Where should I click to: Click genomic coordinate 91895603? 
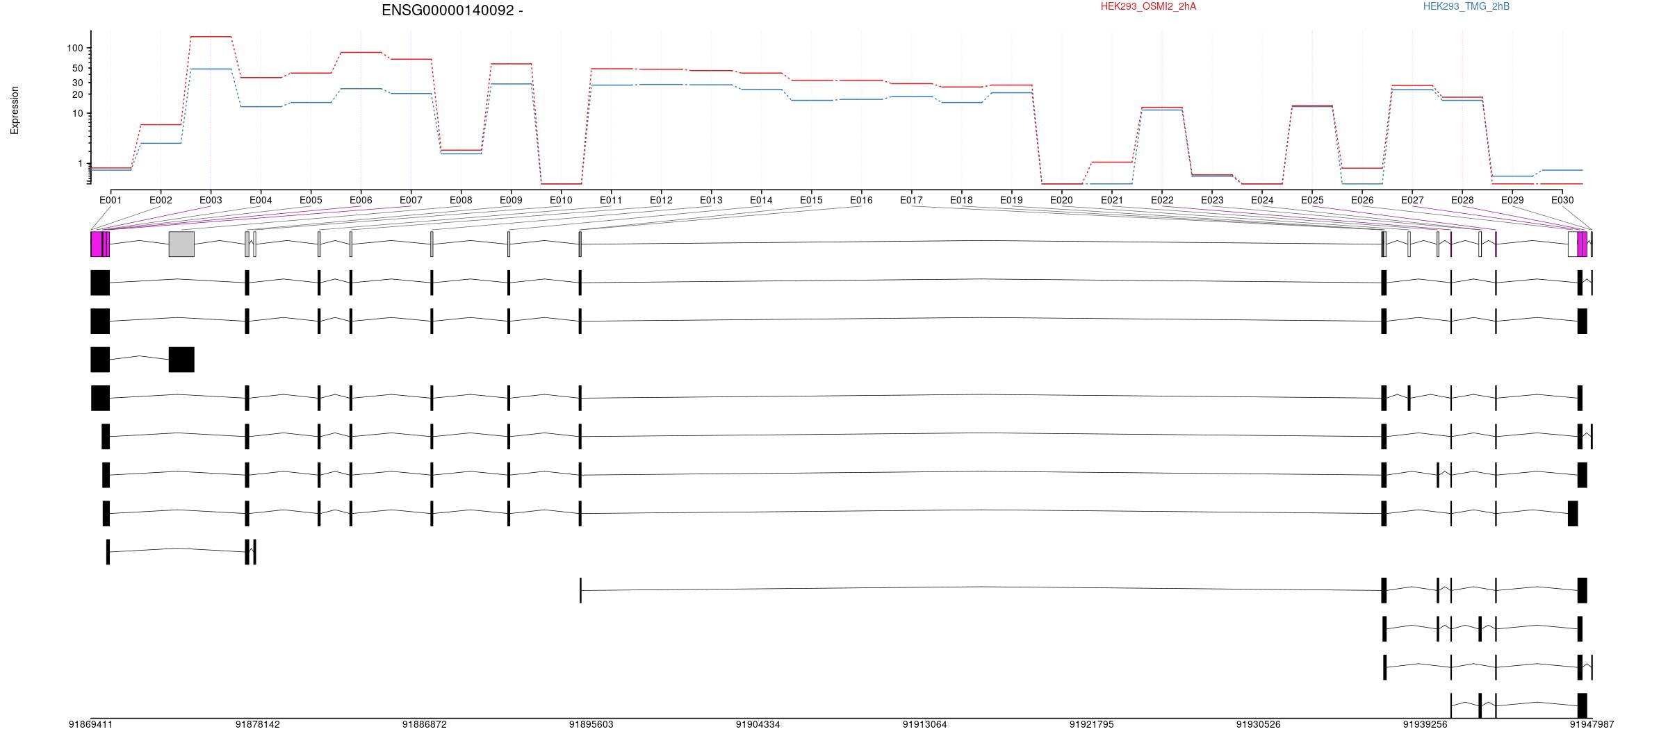tap(591, 724)
